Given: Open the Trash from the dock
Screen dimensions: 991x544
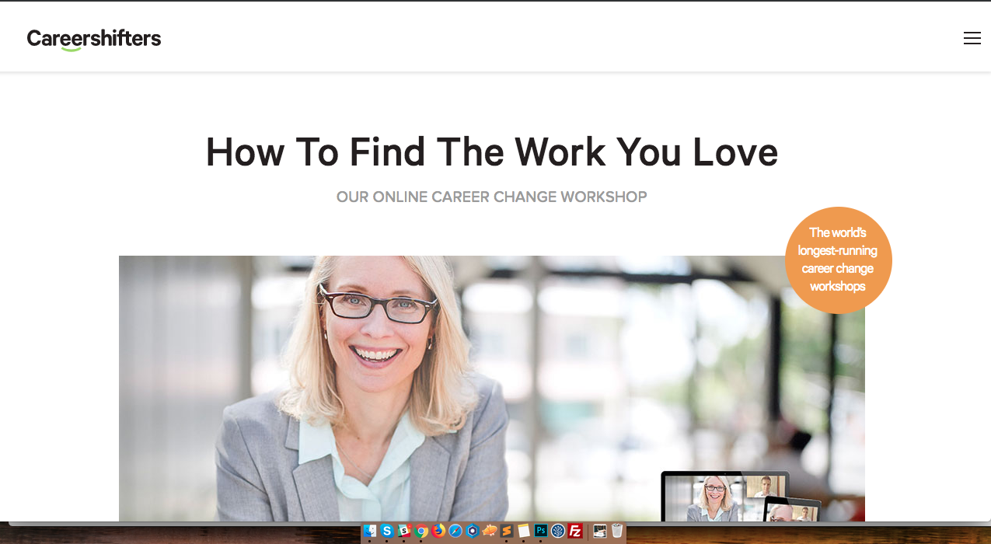Looking at the screenshot, I should pos(616,532).
